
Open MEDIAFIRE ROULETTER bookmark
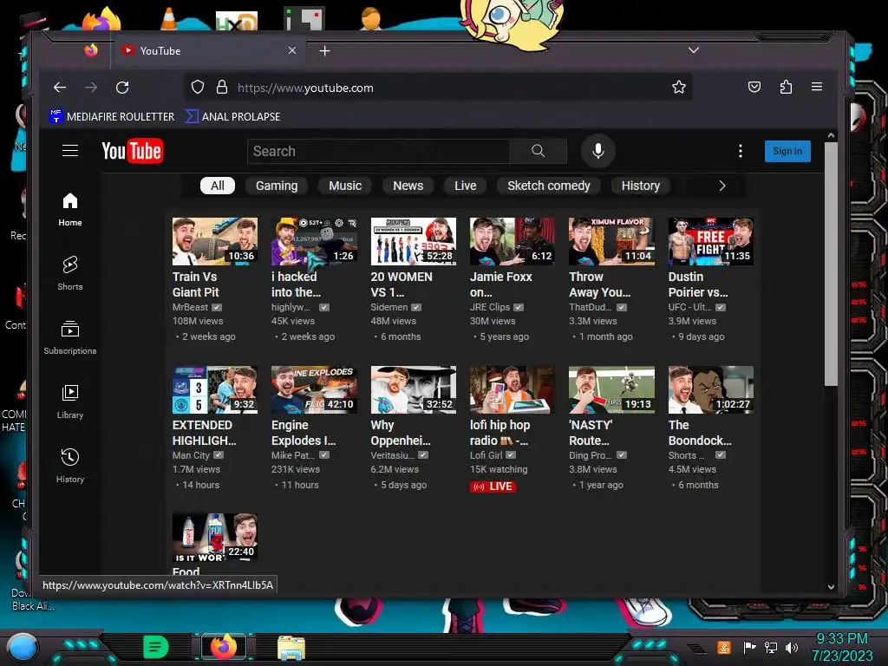[x=112, y=117]
